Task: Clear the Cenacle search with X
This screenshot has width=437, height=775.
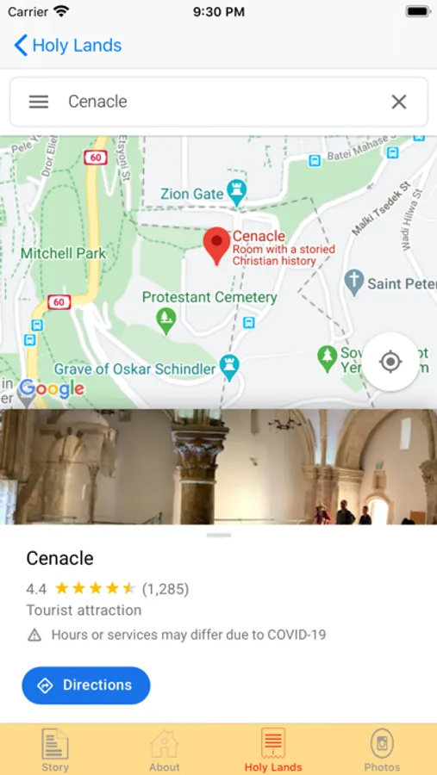Action: (x=399, y=102)
